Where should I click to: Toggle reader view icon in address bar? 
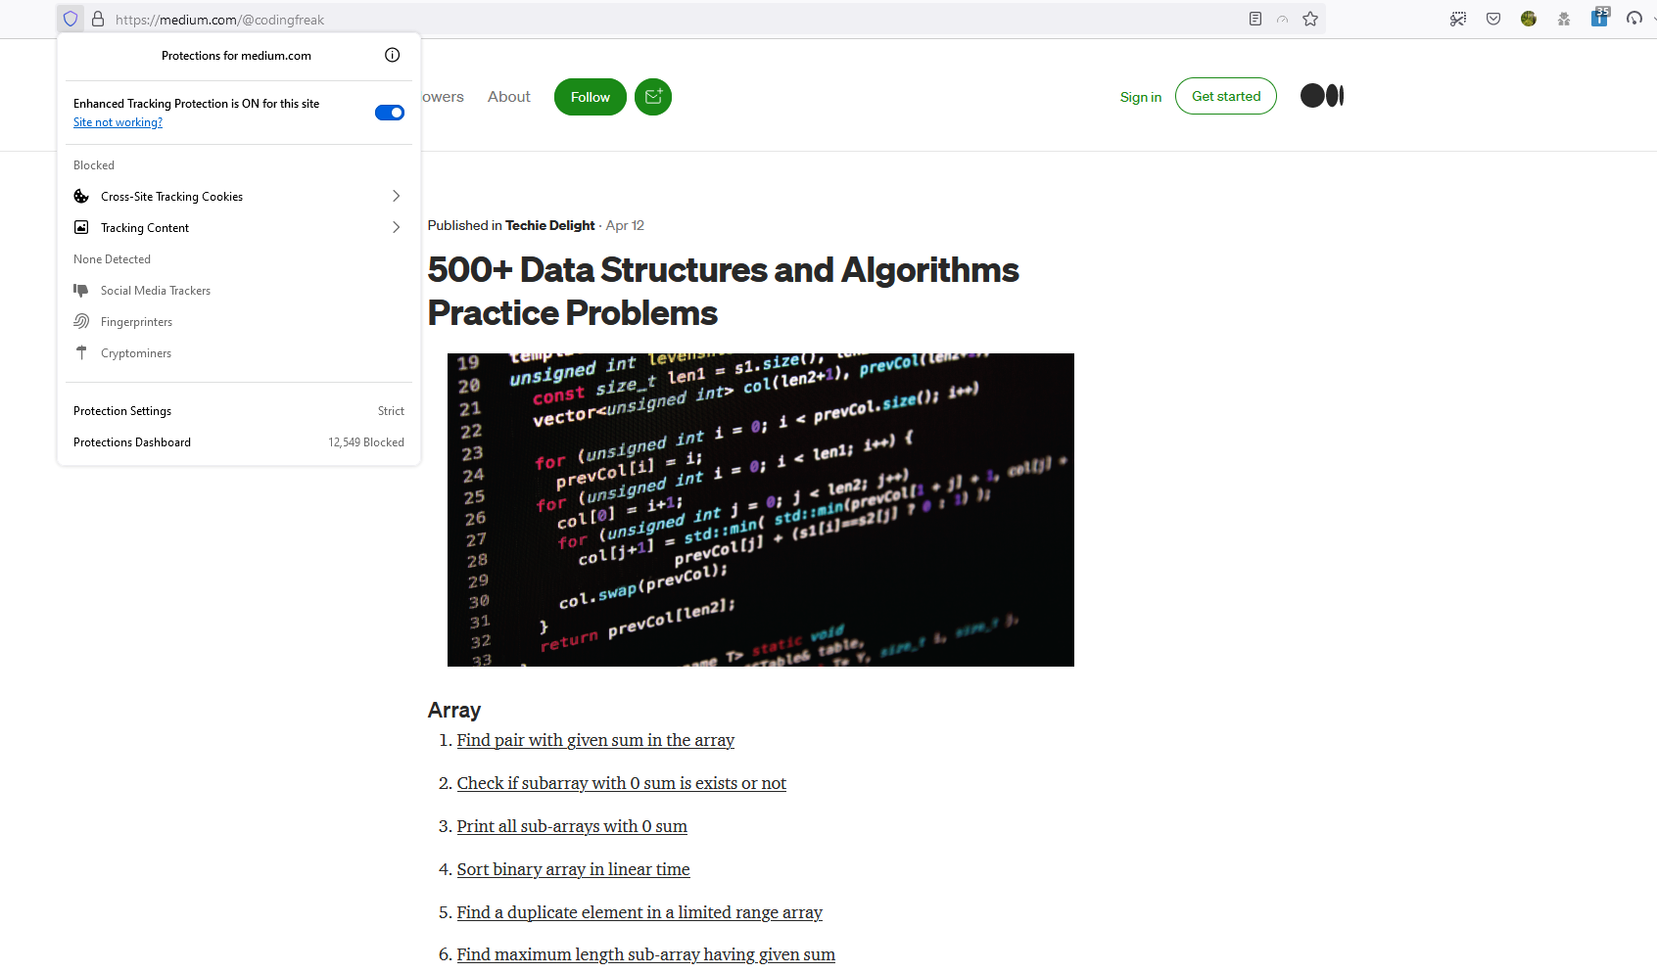[1255, 19]
